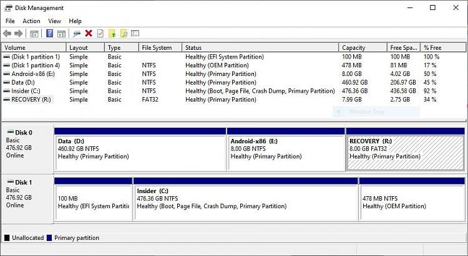Select the 'Android-x86 (E:)' volume name

(33, 74)
